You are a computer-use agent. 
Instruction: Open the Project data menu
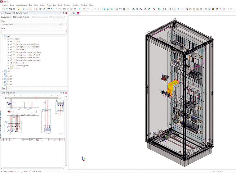[x=52, y=5]
